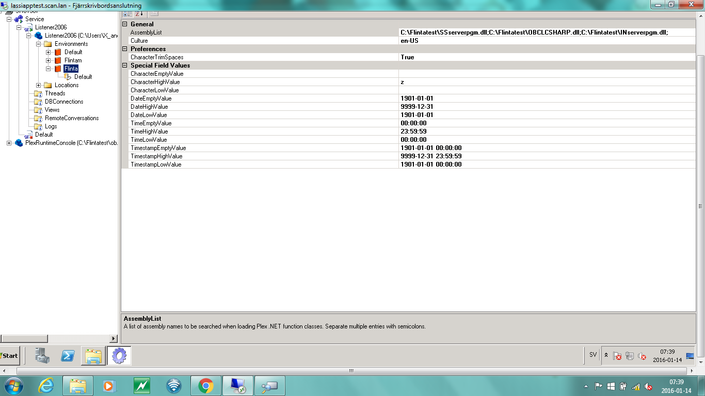This screenshot has height=396, width=705.
Task: Click the RemoteConversations node icon
Action: click(x=38, y=118)
